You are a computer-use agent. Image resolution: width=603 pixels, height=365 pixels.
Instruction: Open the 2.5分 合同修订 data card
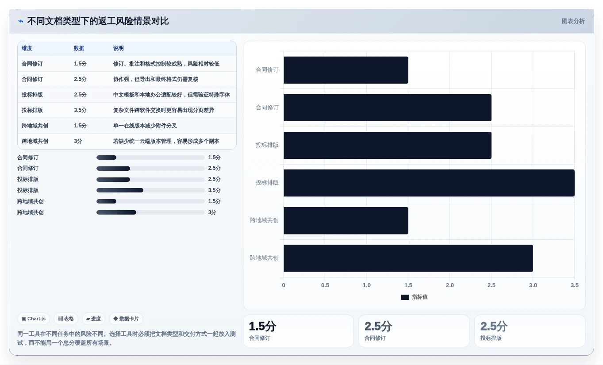(414, 331)
